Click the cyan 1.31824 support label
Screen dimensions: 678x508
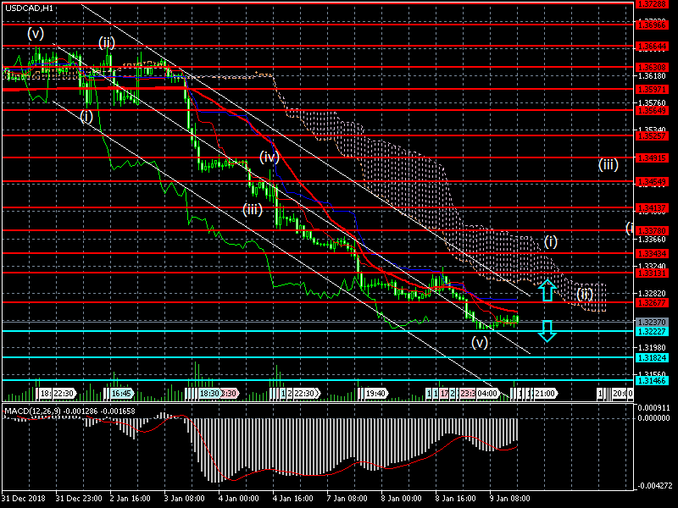point(651,357)
